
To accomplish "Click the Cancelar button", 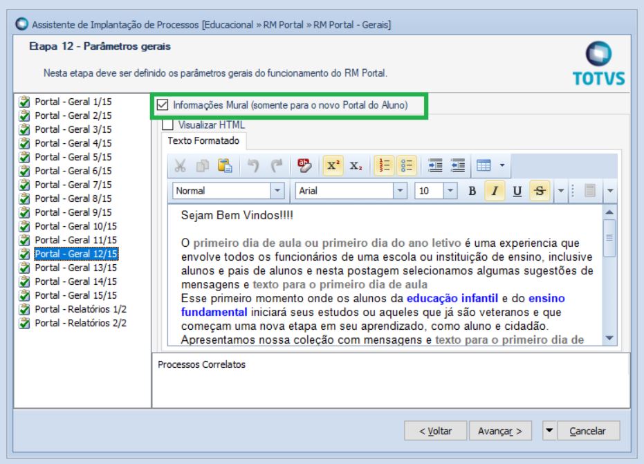I will coord(588,431).
